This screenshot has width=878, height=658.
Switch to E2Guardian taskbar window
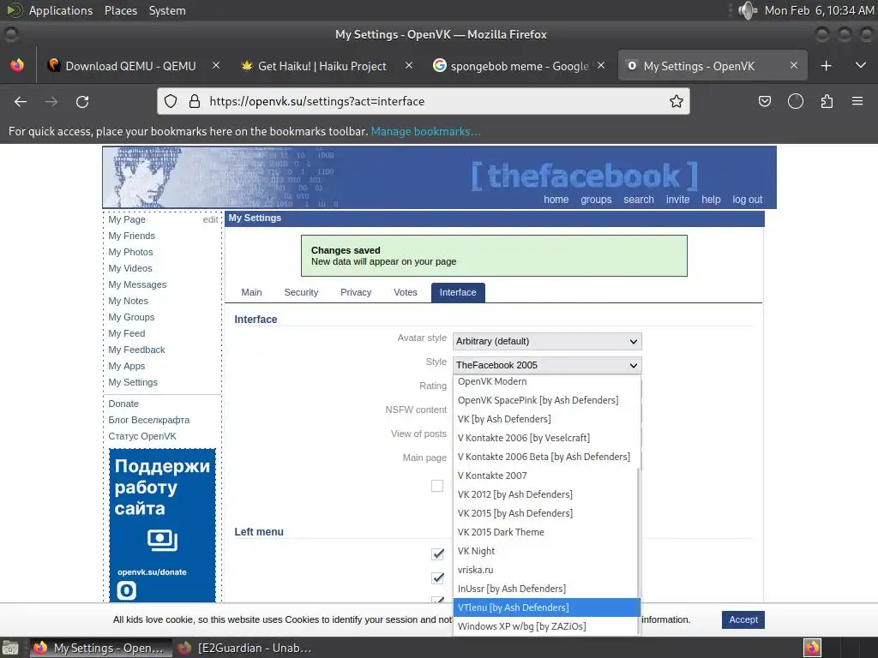[244, 648]
